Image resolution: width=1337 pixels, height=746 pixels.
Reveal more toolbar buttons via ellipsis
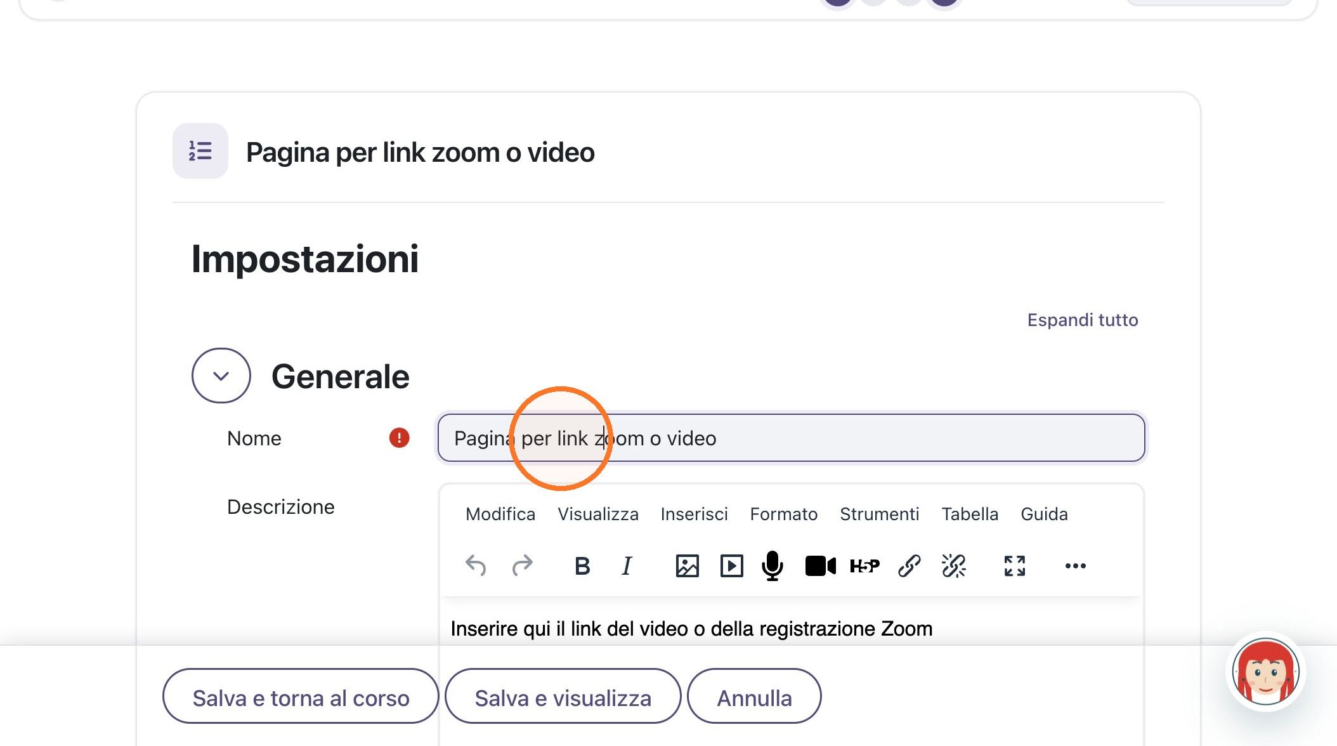pos(1076,566)
